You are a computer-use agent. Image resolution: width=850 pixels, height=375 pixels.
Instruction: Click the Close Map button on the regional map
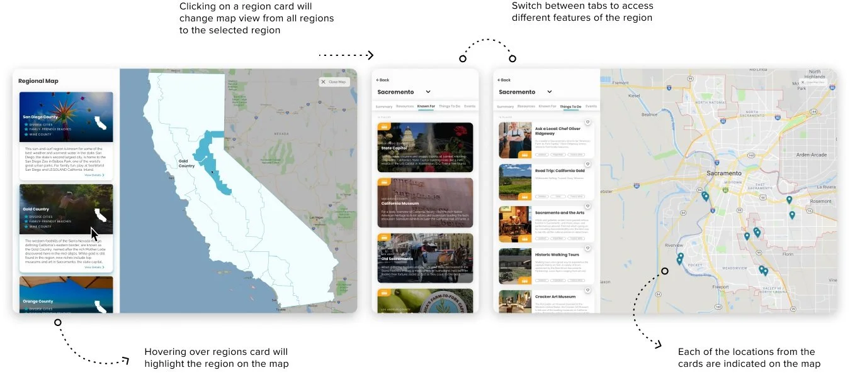point(334,82)
